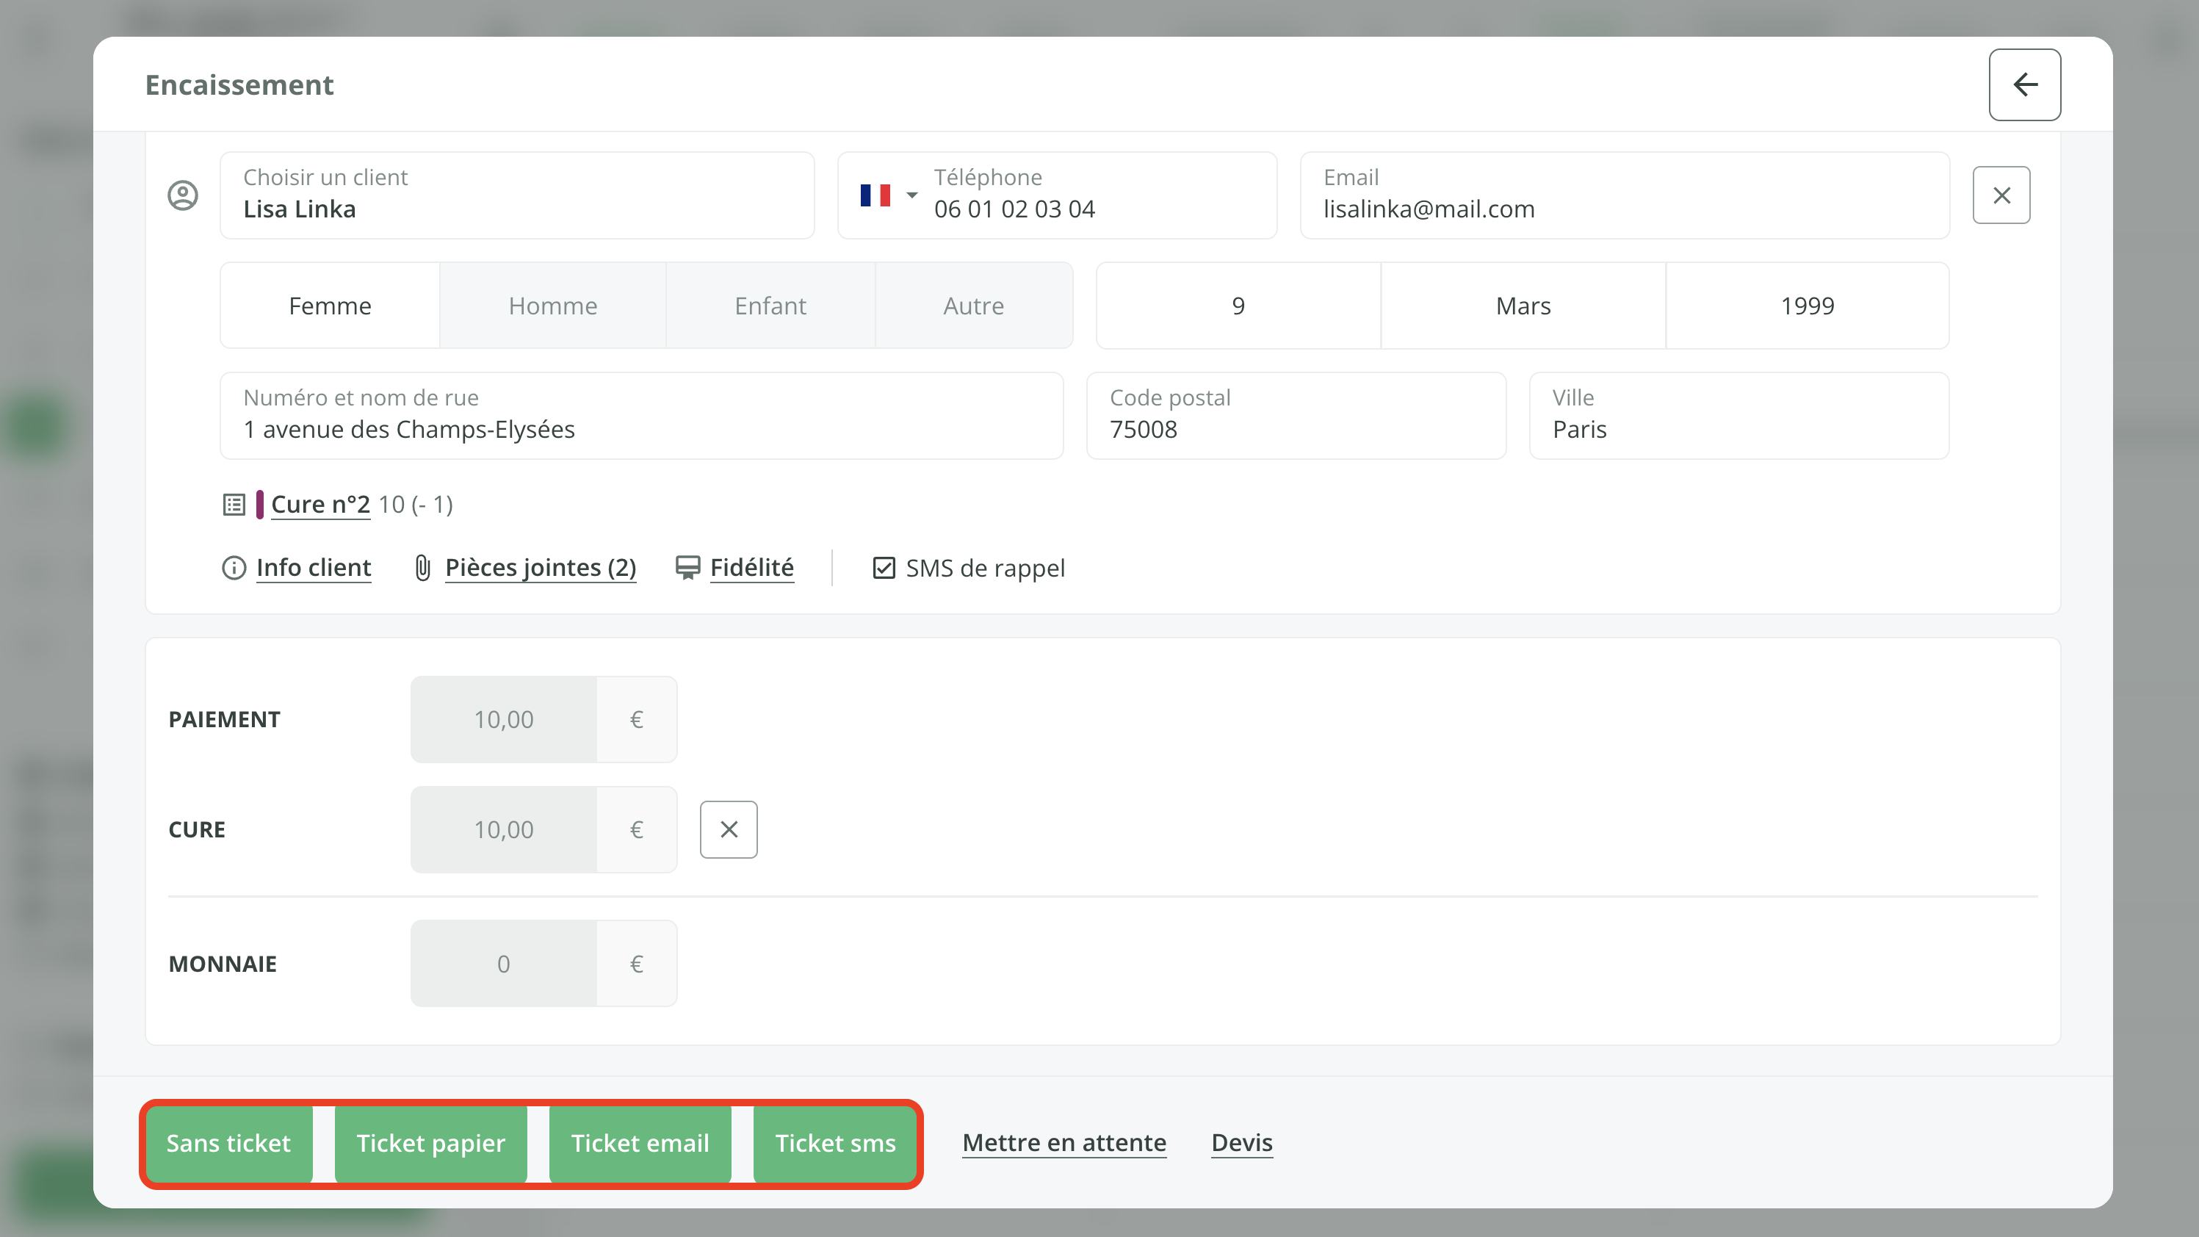Click Mettre en attente link

1064,1142
